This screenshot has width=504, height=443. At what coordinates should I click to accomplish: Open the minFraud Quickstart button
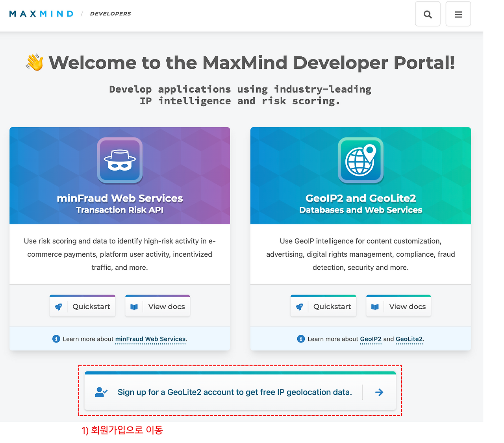pyautogui.click(x=82, y=306)
